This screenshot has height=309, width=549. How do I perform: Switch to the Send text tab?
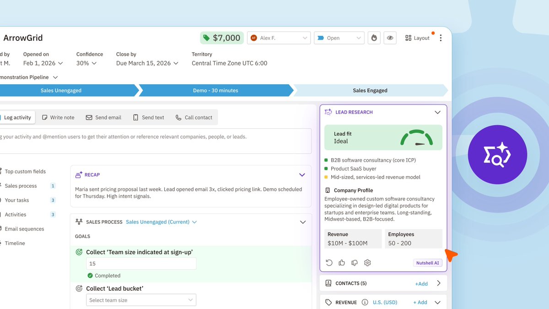[148, 118]
